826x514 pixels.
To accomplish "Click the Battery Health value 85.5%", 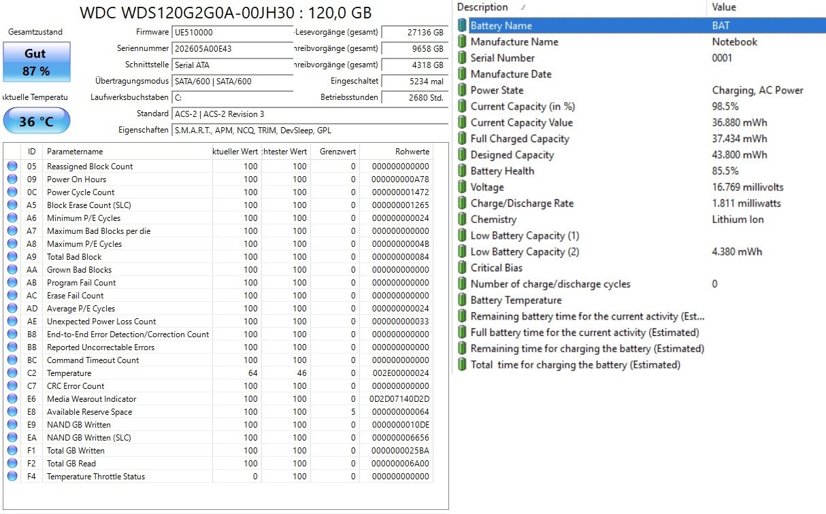I will point(725,171).
